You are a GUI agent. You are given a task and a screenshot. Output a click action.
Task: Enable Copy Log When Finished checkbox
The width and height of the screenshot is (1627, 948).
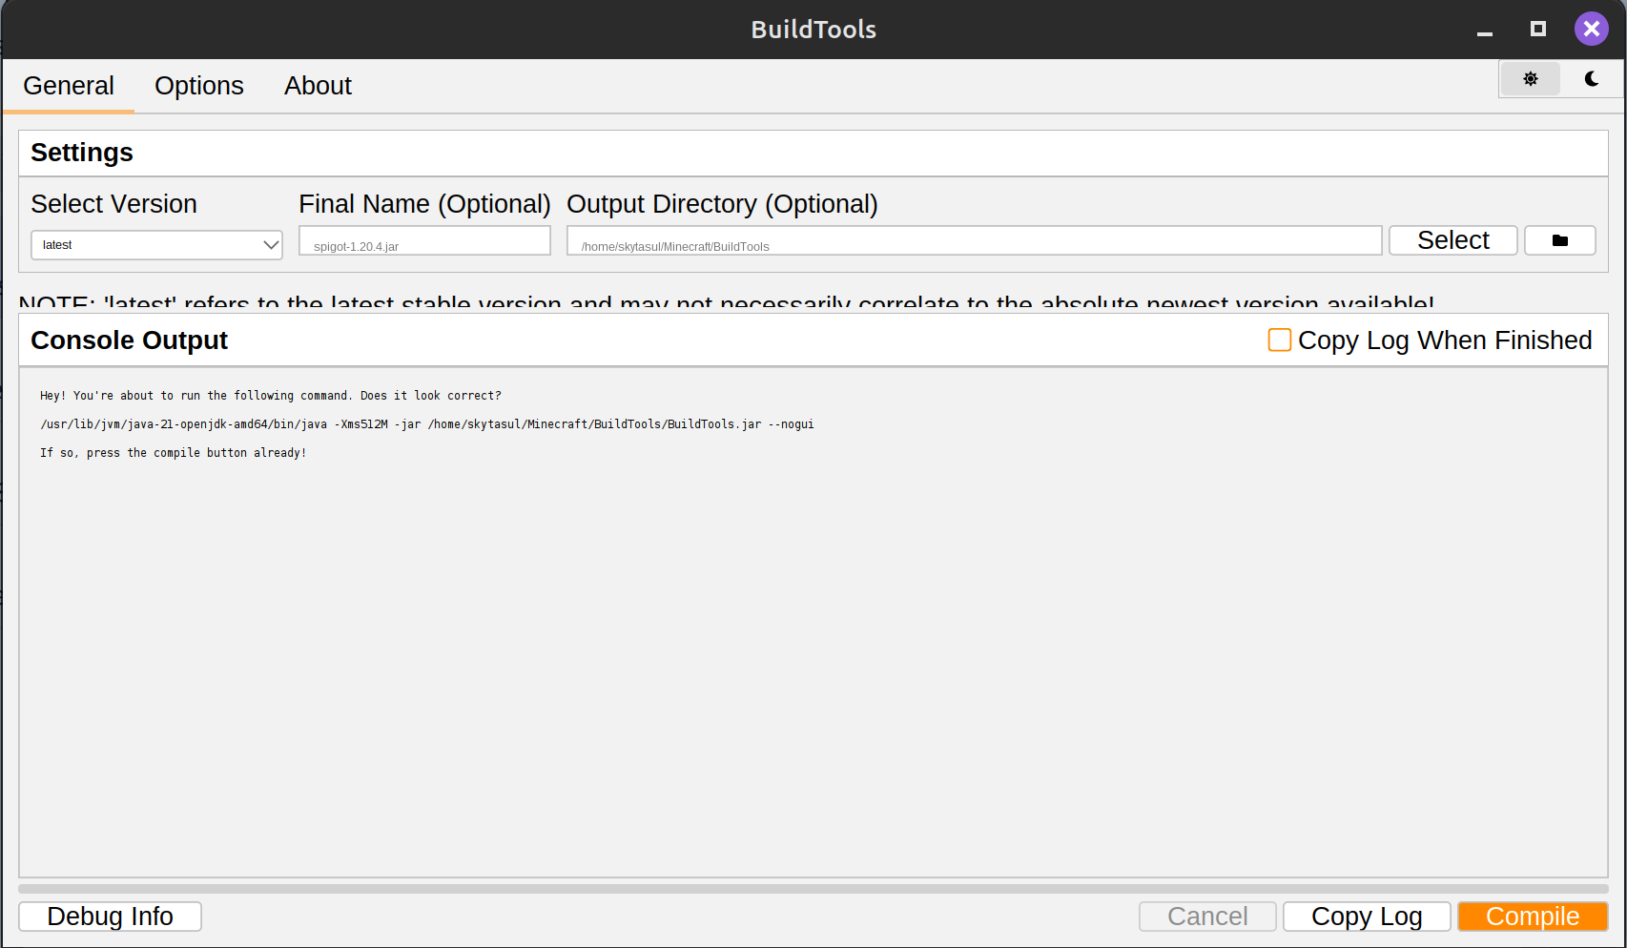click(1279, 340)
